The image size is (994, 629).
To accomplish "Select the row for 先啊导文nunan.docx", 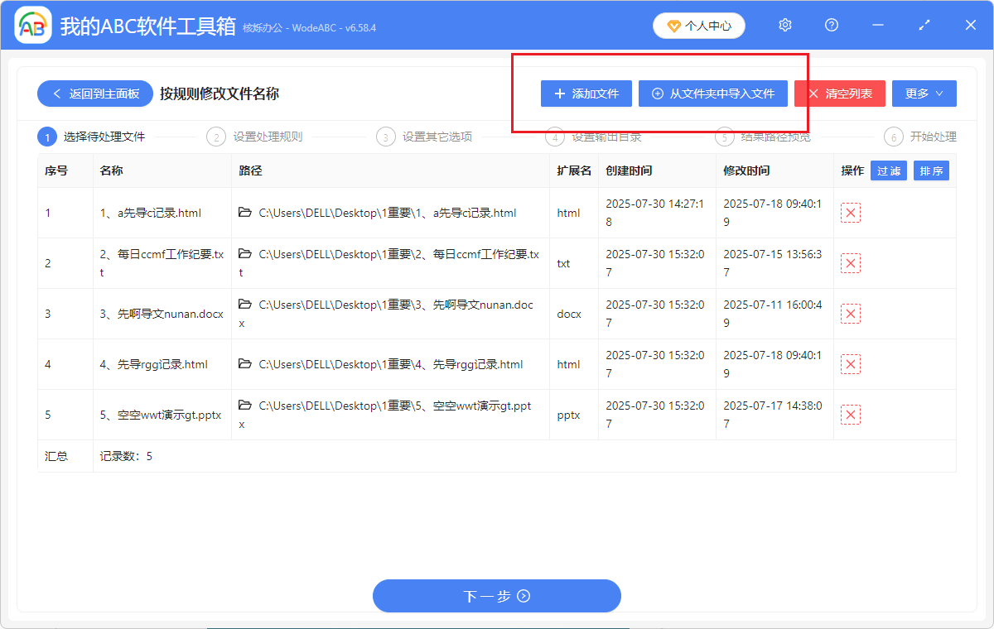I will pyautogui.click(x=162, y=314).
